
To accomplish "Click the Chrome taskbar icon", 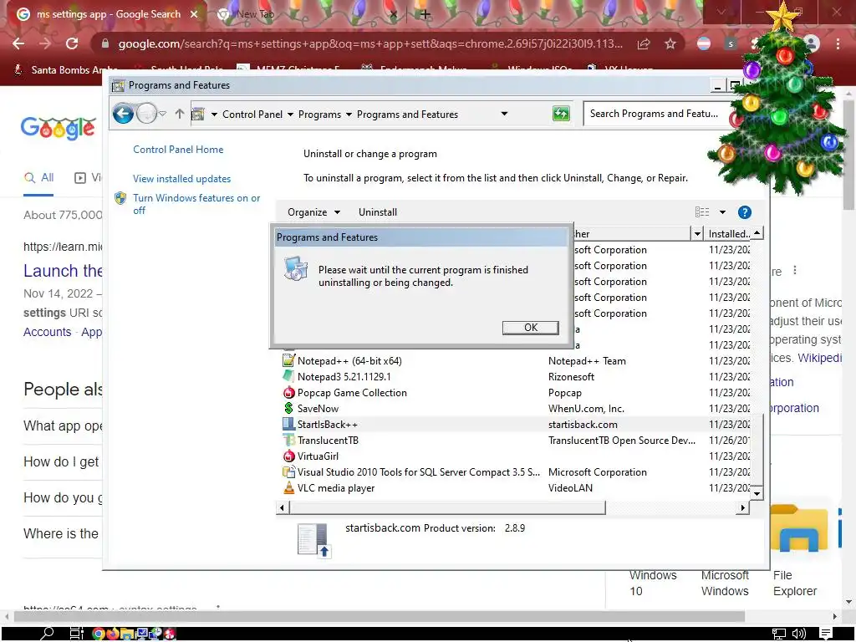I will click(x=99, y=634).
